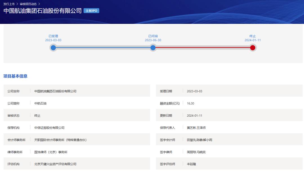The width and height of the screenshot is (304, 174).
Task: Select the appraiser "北京天健兴业资产评估有限公司"
Action: pos(55,164)
